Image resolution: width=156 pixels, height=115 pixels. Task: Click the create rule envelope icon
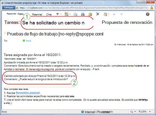coord(75,14)
